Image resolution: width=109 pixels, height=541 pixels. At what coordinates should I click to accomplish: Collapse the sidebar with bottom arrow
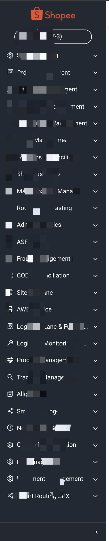(97, 532)
